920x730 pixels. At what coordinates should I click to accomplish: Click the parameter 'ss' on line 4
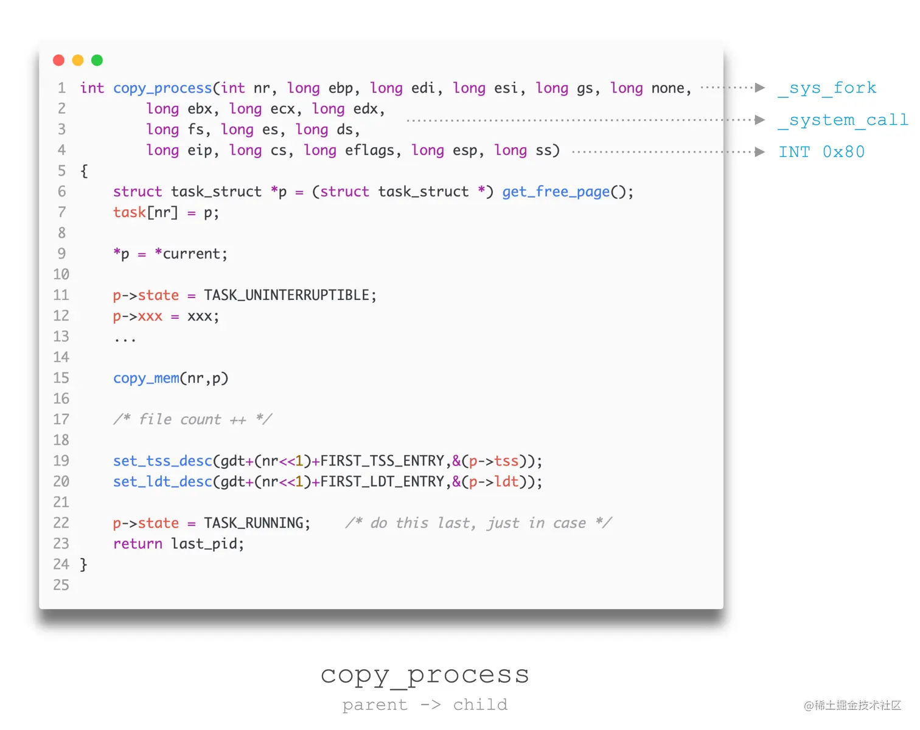[543, 150]
